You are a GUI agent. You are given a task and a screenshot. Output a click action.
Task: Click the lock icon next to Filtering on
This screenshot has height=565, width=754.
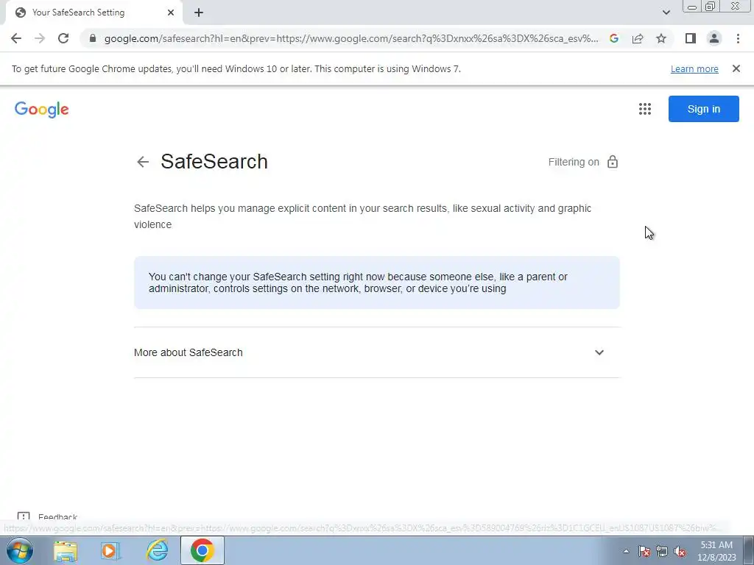[x=612, y=161]
